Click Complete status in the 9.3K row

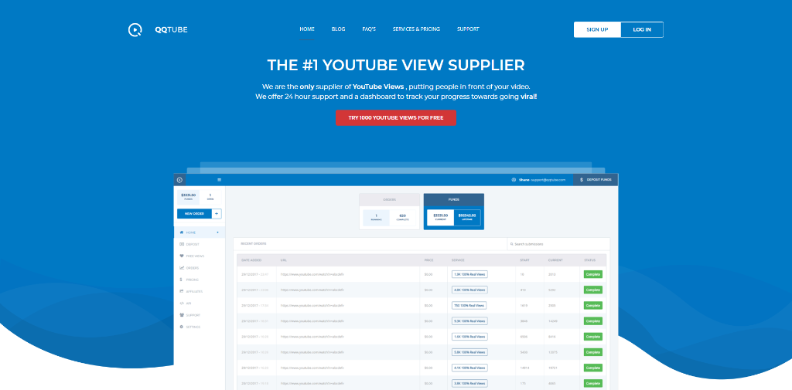pyautogui.click(x=593, y=320)
